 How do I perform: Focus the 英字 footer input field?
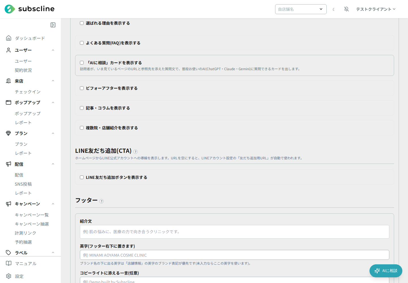[x=234, y=255]
